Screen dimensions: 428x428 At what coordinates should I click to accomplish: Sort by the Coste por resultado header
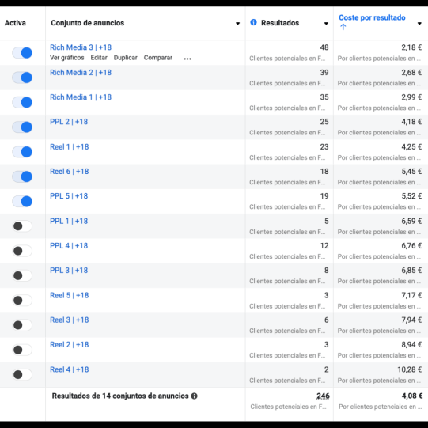pos(372,17)
